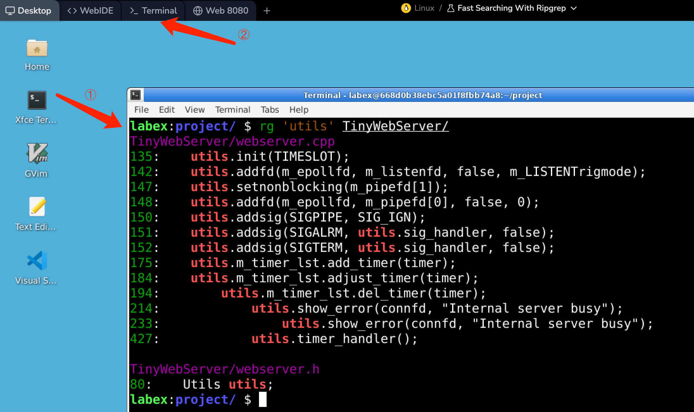Screen dimensions: 694x412
Task: Click the terminal window title bar icon
Action: 136,95
